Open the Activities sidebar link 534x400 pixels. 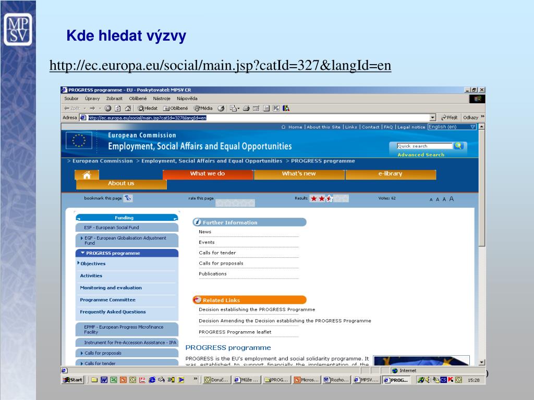(91, 276)
